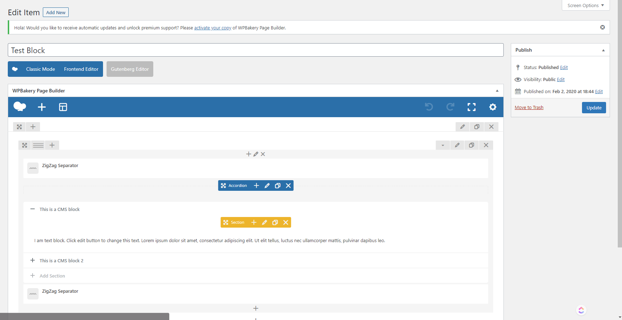Click Move to Trash

tap(529, 107)
